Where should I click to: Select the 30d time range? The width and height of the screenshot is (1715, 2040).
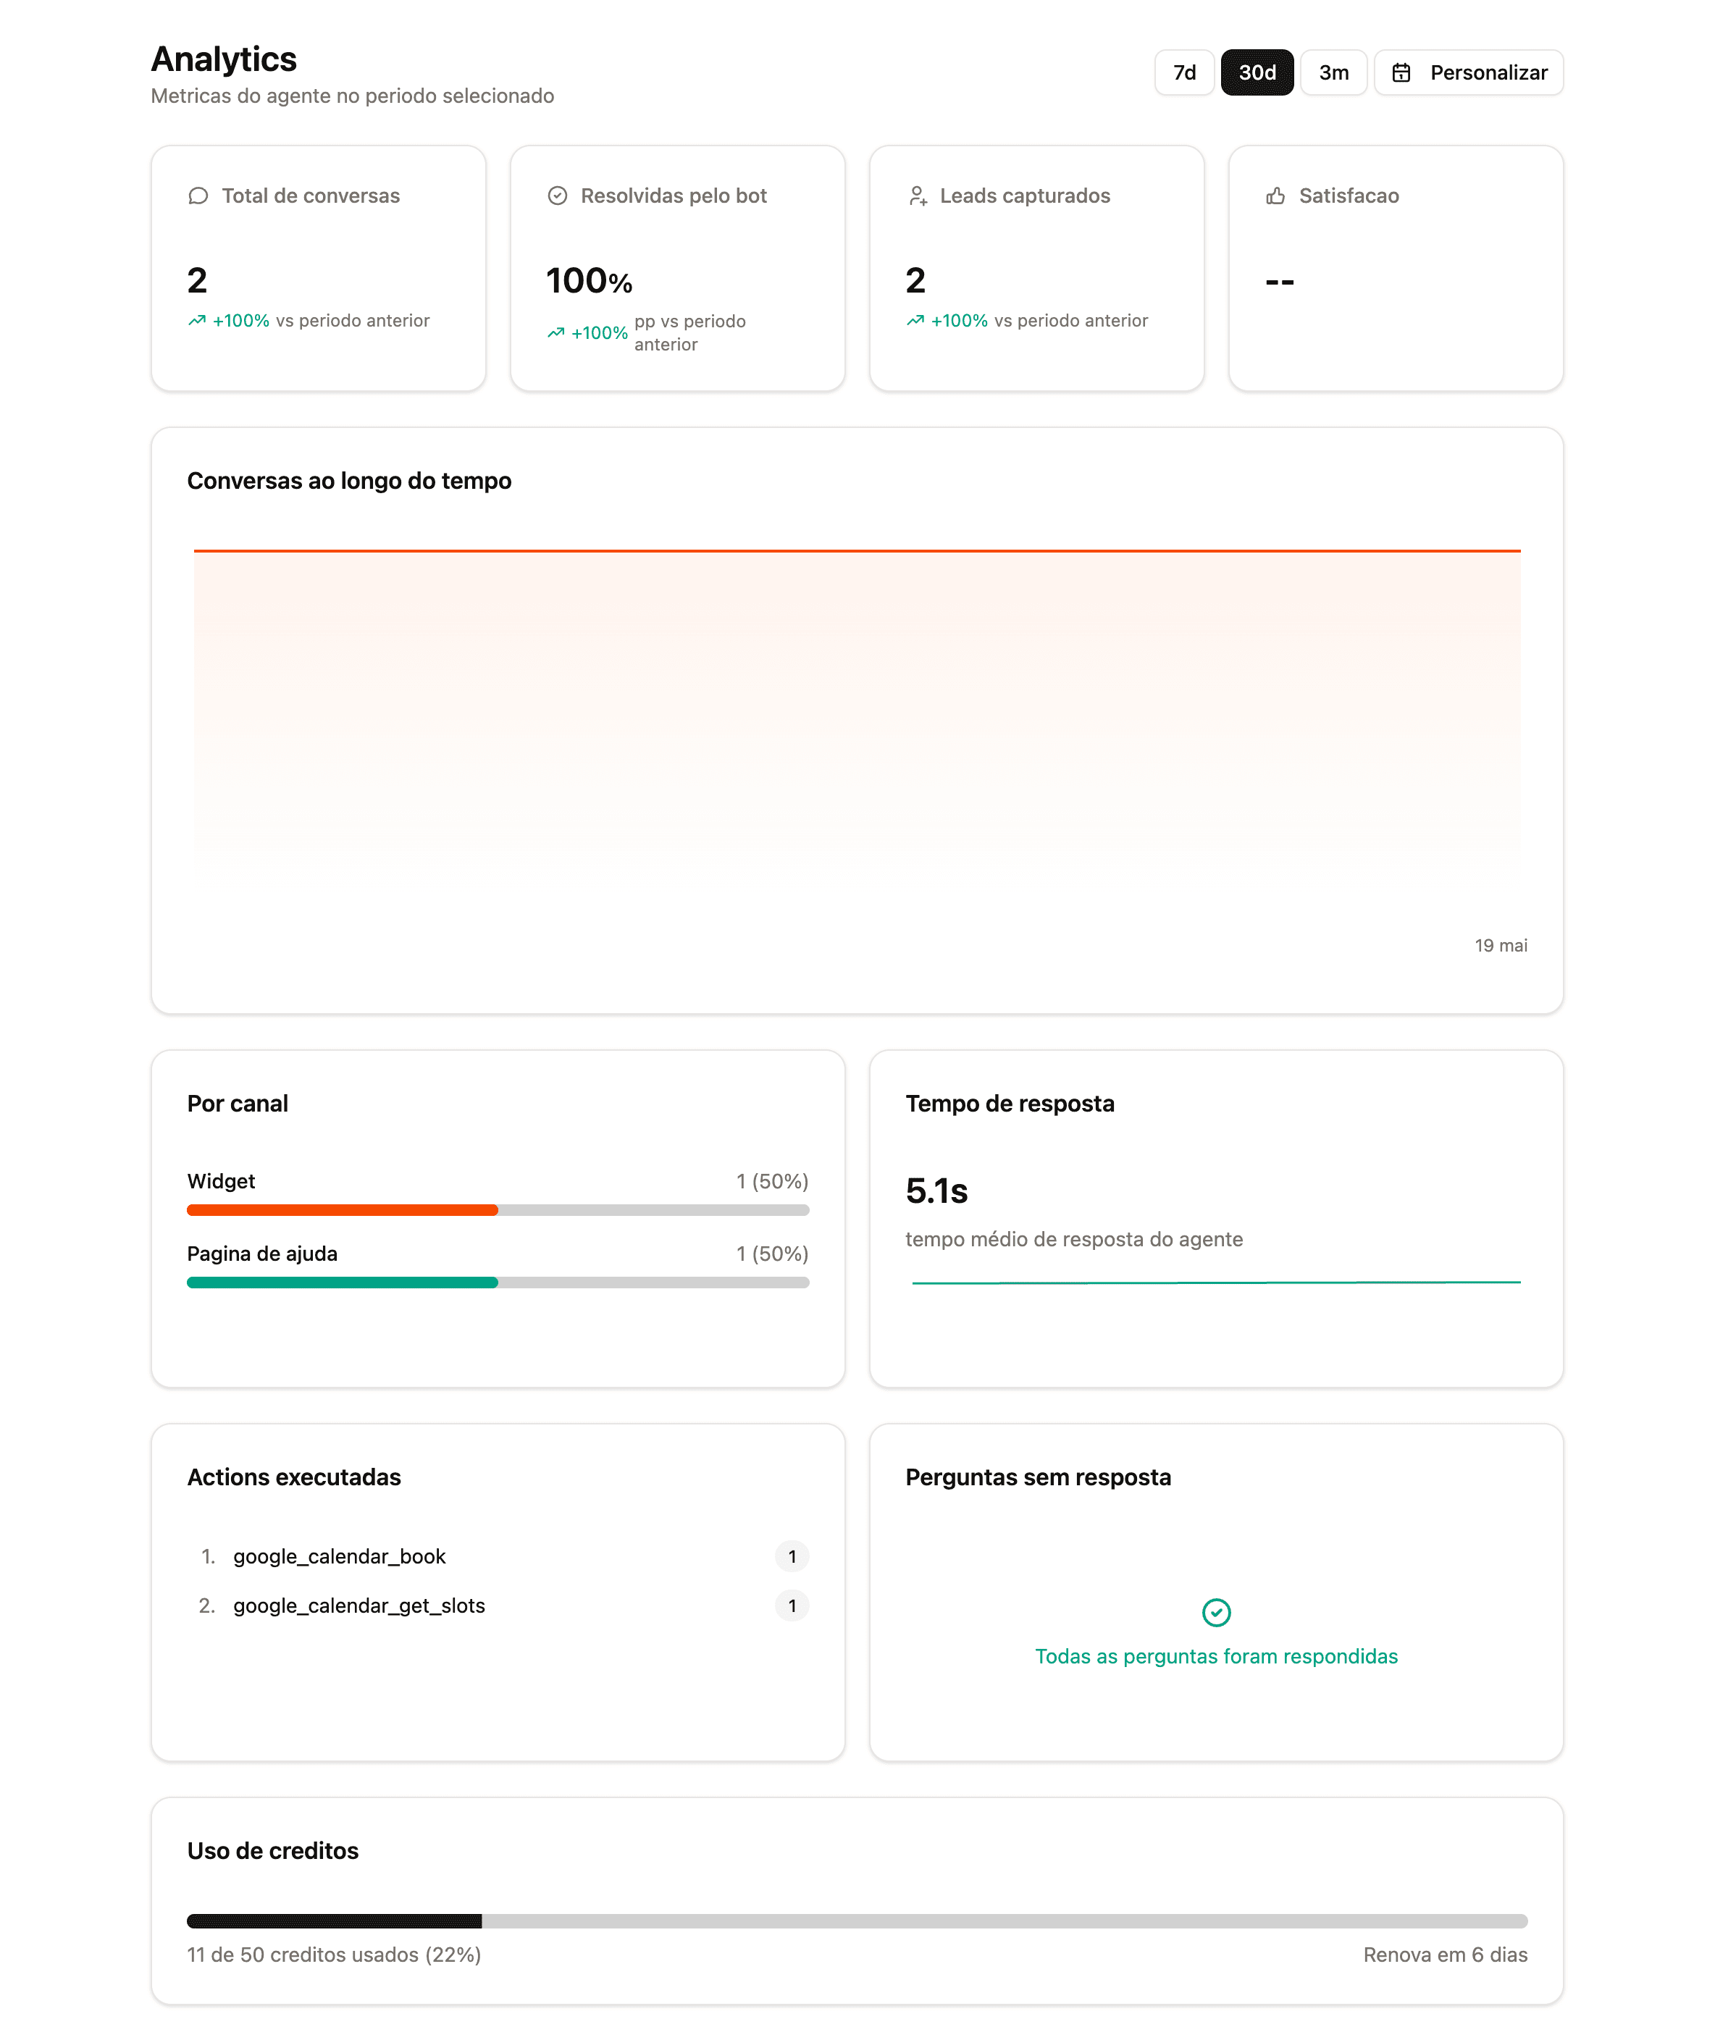click(1257, 73)
